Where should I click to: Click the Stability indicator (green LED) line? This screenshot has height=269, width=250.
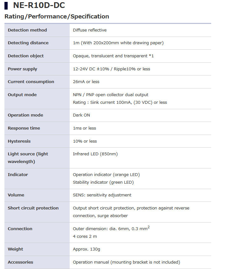[x=103, y=182]
